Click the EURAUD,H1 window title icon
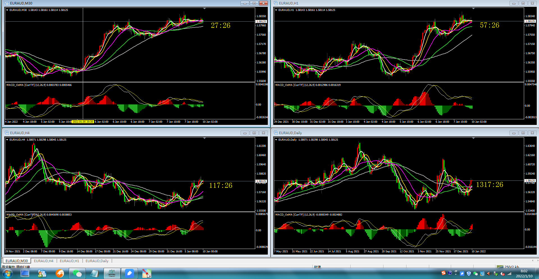The width and height of the screenshot is (539, 279). [276, 3]
